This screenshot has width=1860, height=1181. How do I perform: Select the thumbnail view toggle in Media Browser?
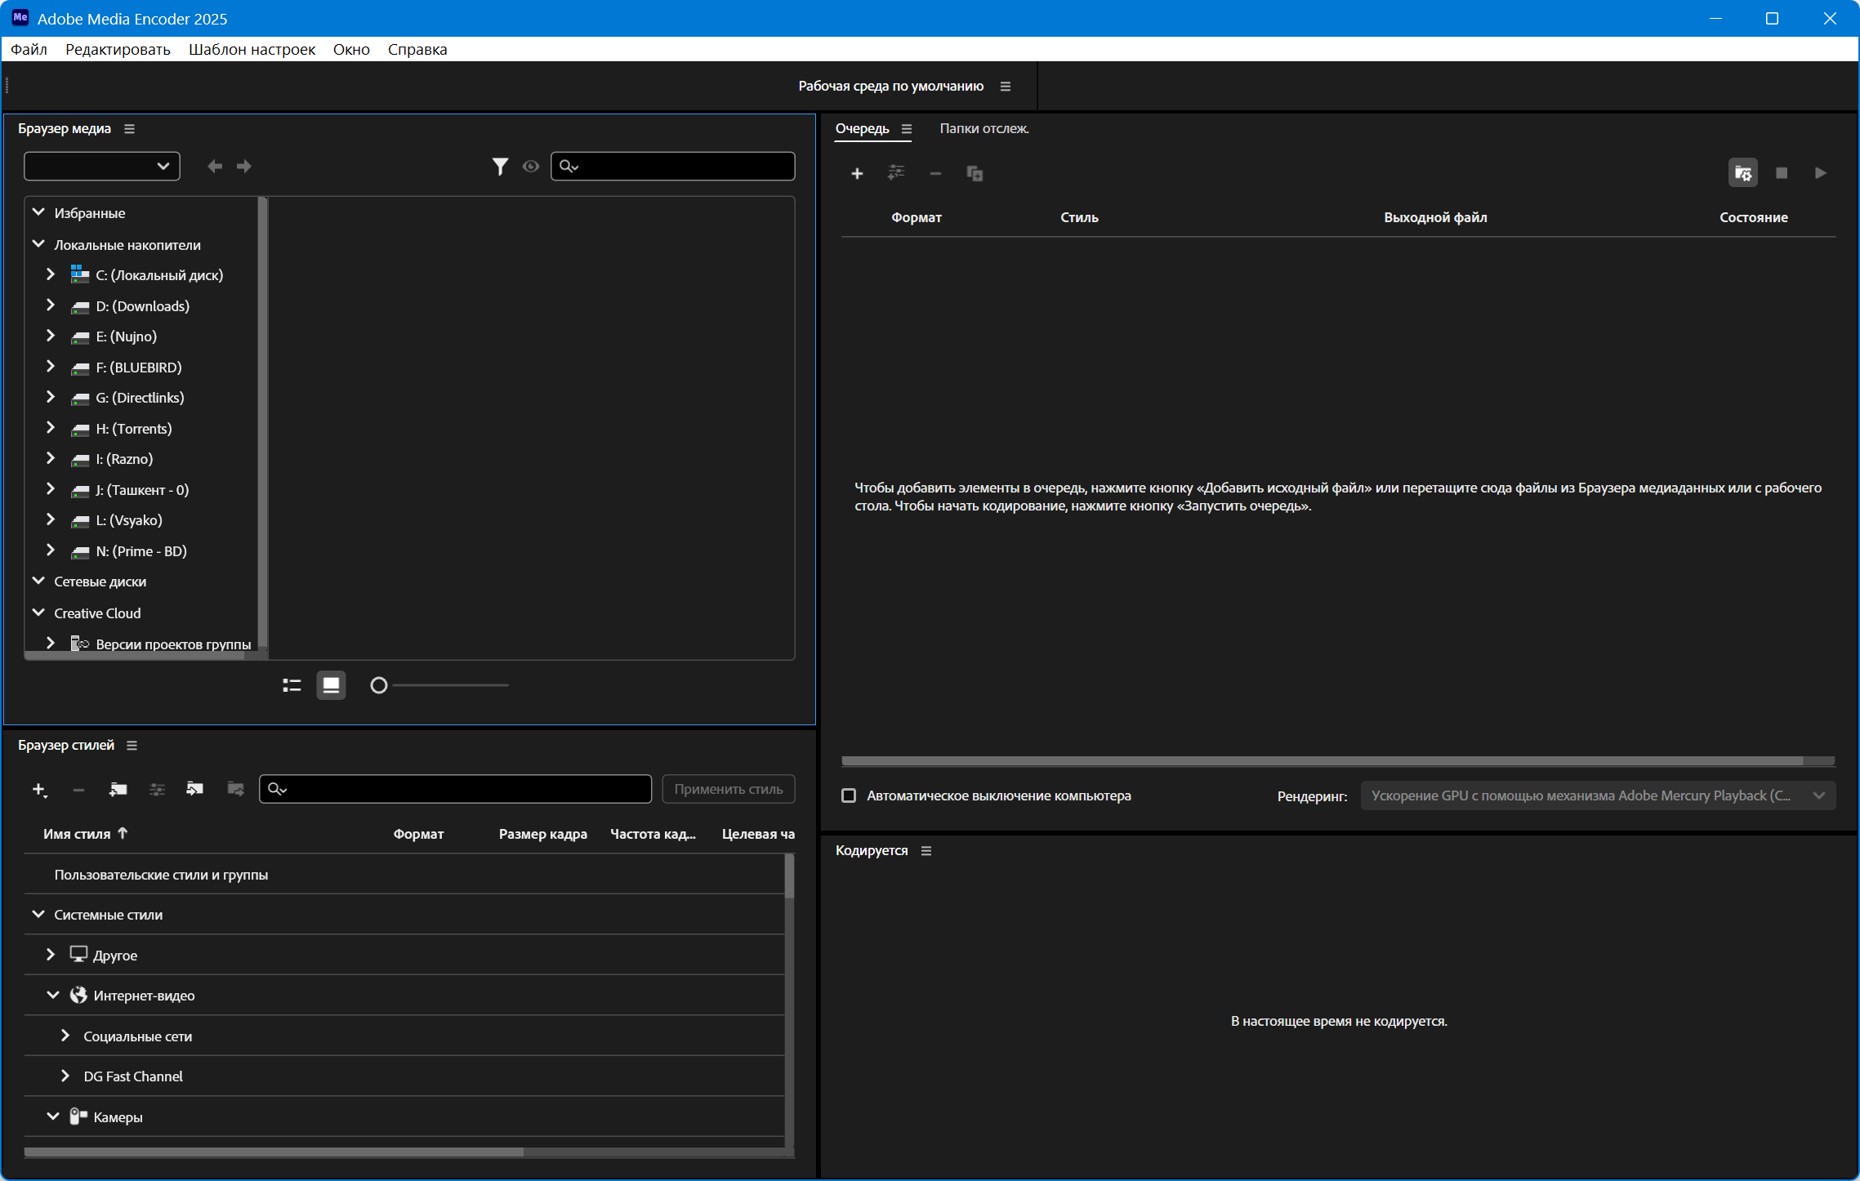331,685
